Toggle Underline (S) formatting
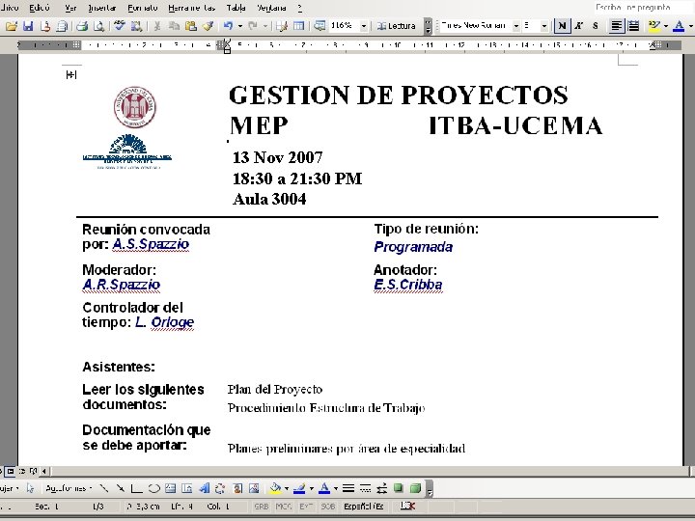This screenshot has width=695, height=521. click(x=596, y=26)
